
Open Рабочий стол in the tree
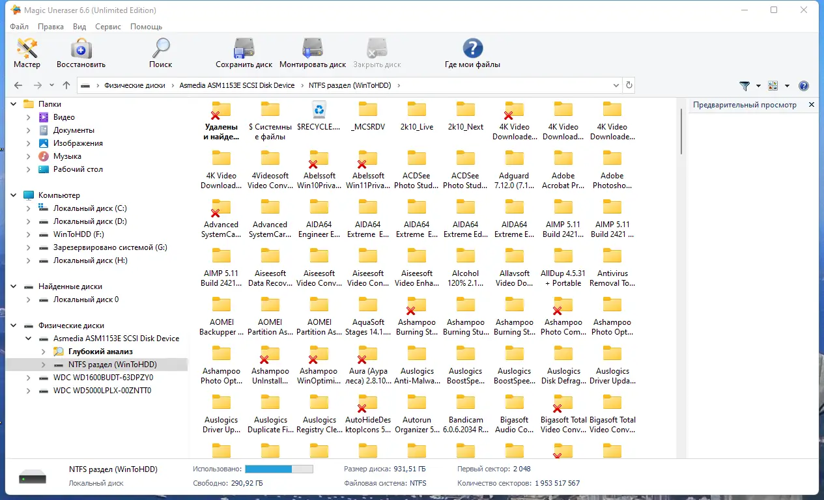[78, 169]
